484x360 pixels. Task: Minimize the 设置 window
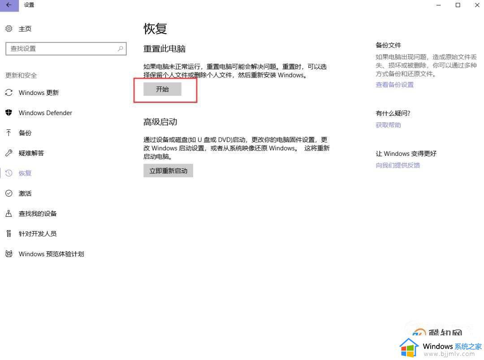point(439,5)
